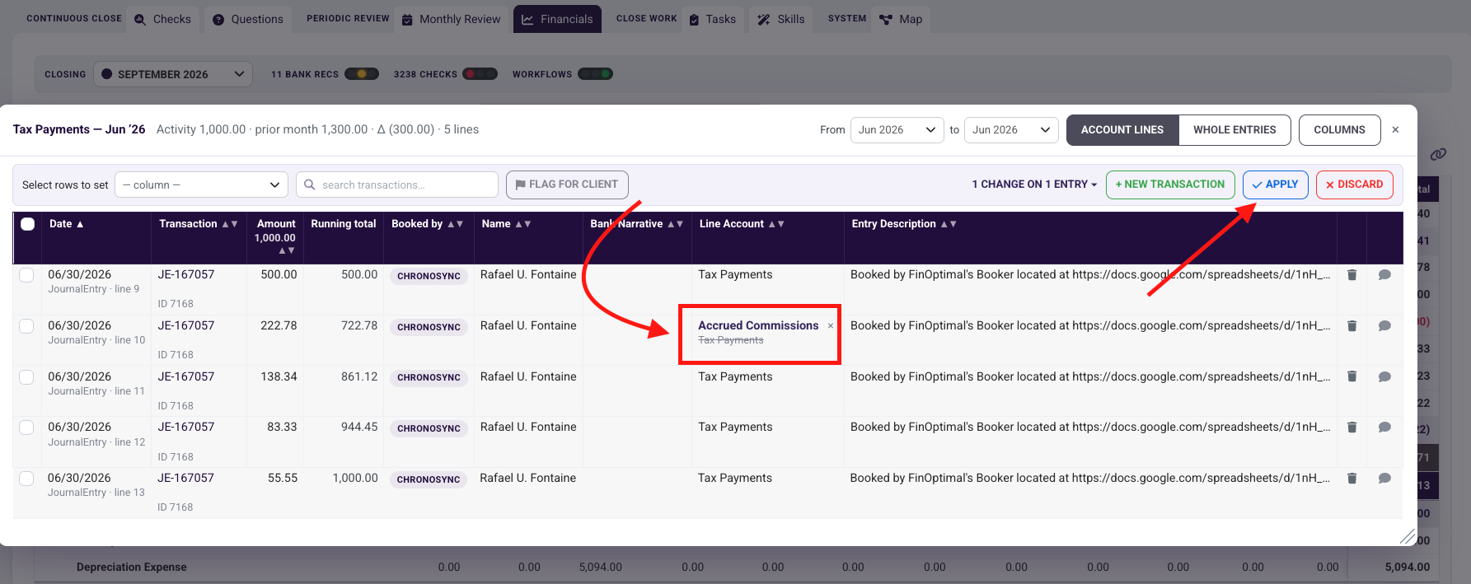
Task: Remove the Accrued Commissions change with x
Action: tap(830, 326)
